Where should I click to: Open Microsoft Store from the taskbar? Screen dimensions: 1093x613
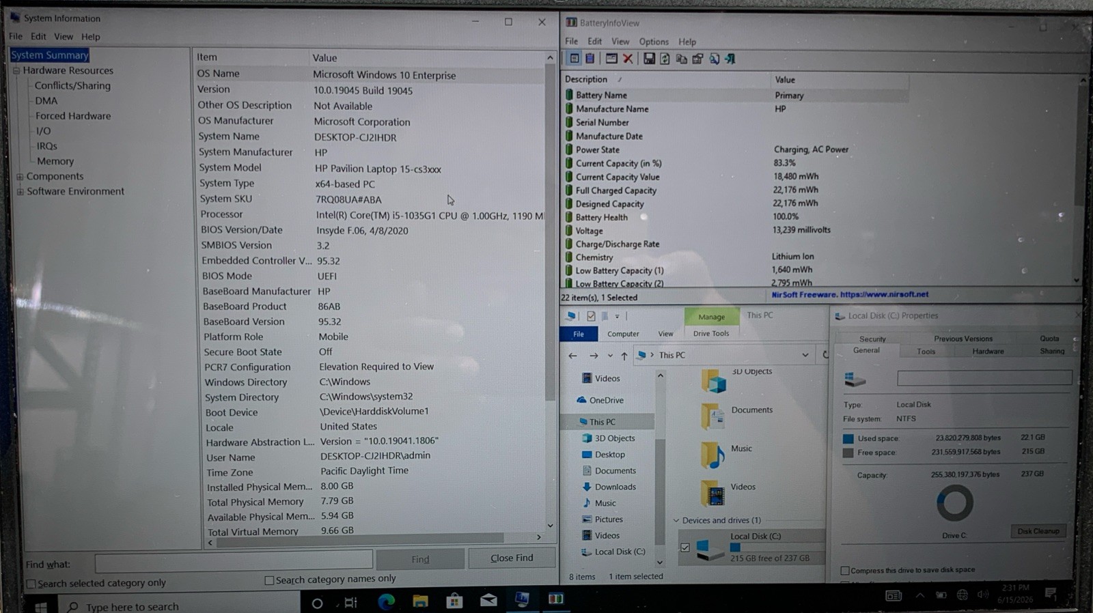pos(454,601)
